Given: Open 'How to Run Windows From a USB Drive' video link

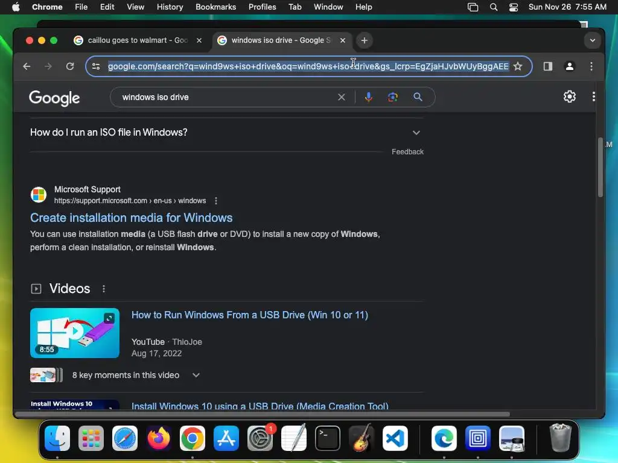Looking at the screenshot, I should (x=249, y=315).
